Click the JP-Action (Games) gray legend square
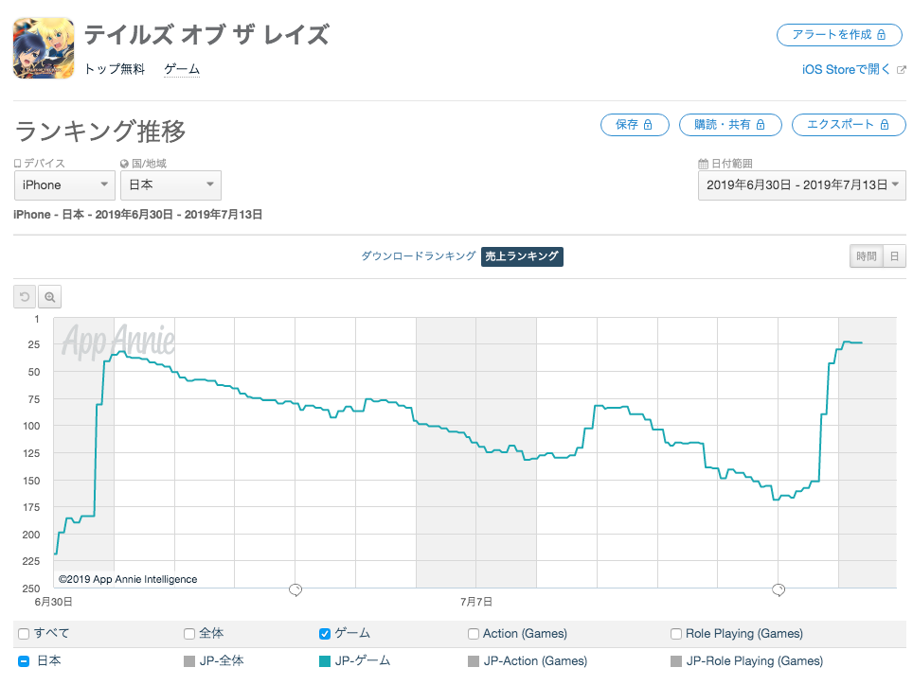Image resolution: width=913 pixels, height=685 pixels. 474,661
